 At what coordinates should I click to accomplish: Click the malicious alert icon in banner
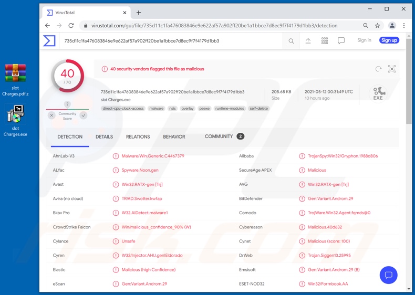(105, 69)
